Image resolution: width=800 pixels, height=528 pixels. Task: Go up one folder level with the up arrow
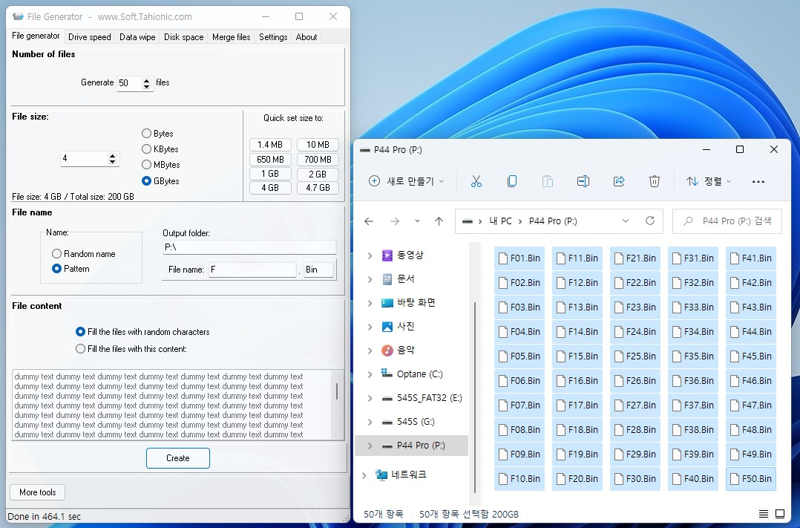click(x=439, y=221)
